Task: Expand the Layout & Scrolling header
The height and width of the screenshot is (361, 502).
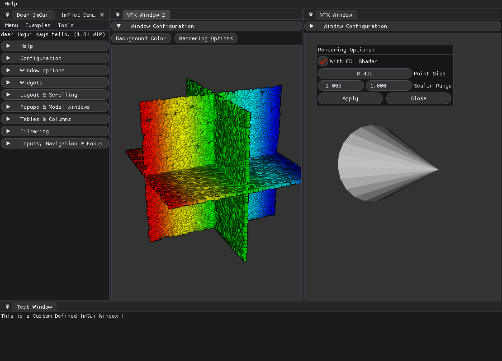Action: click(55, 95)
